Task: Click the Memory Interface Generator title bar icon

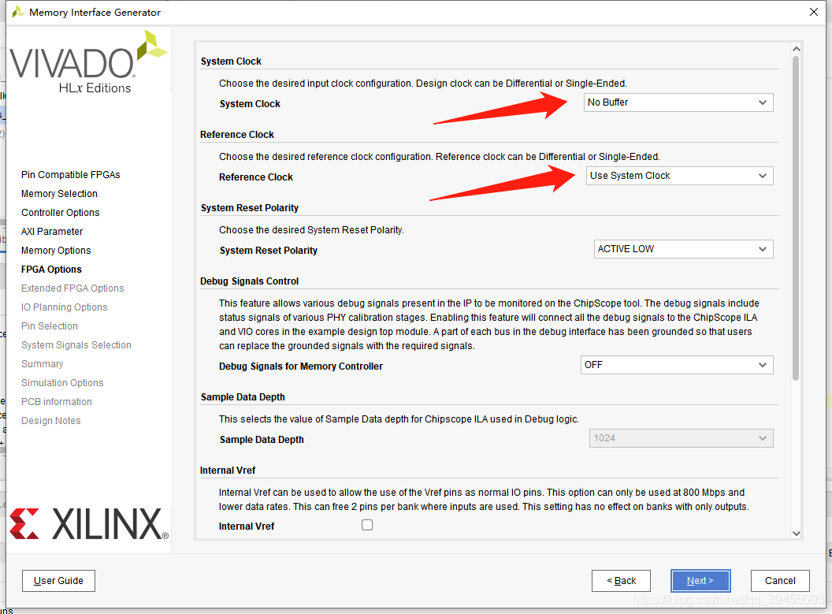Action: click(18, 12)
